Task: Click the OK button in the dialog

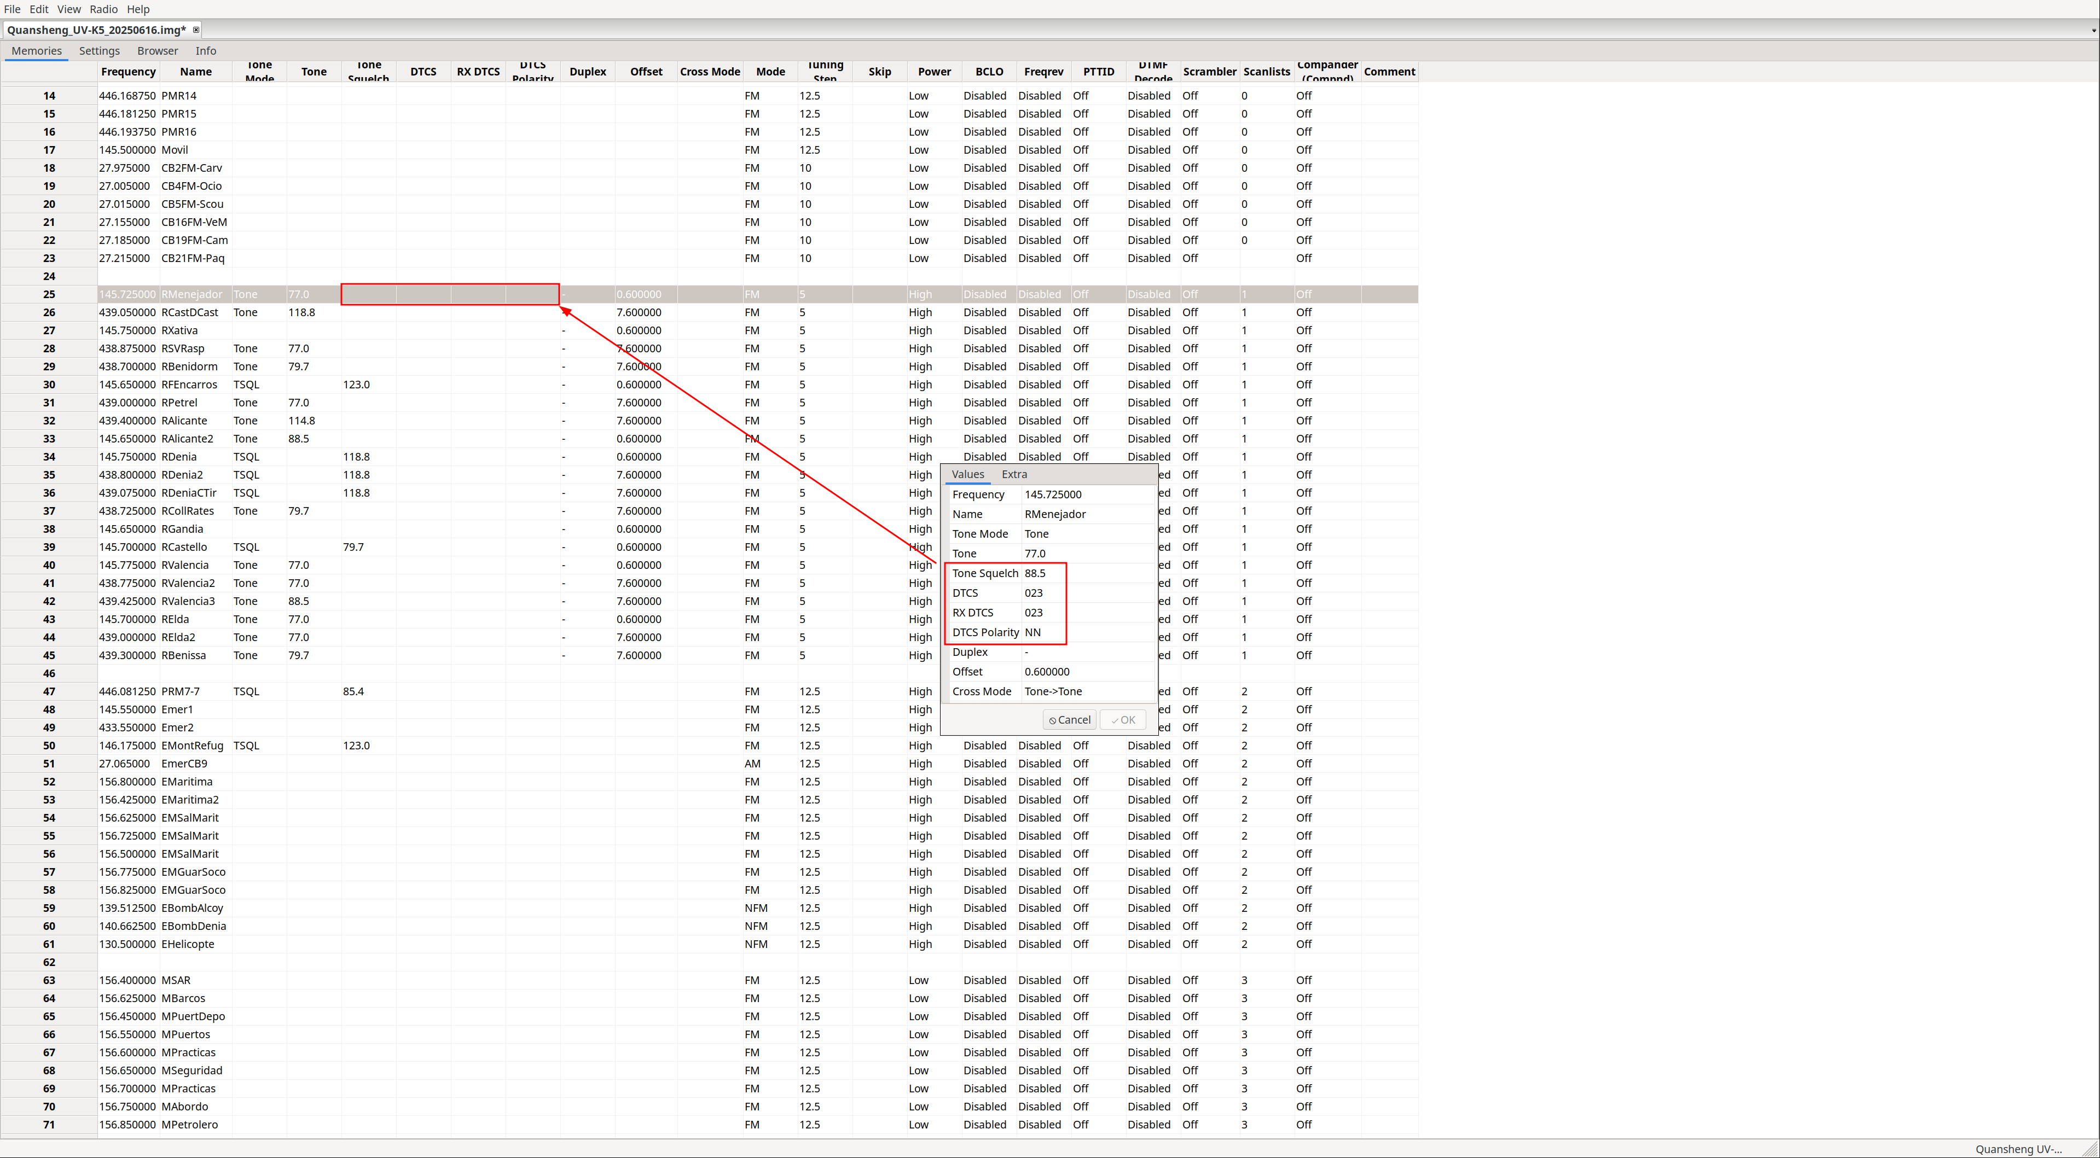Action: pos(1123,719)
